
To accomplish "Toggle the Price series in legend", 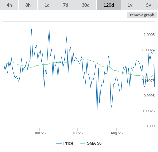I will (x=68, y=143).
